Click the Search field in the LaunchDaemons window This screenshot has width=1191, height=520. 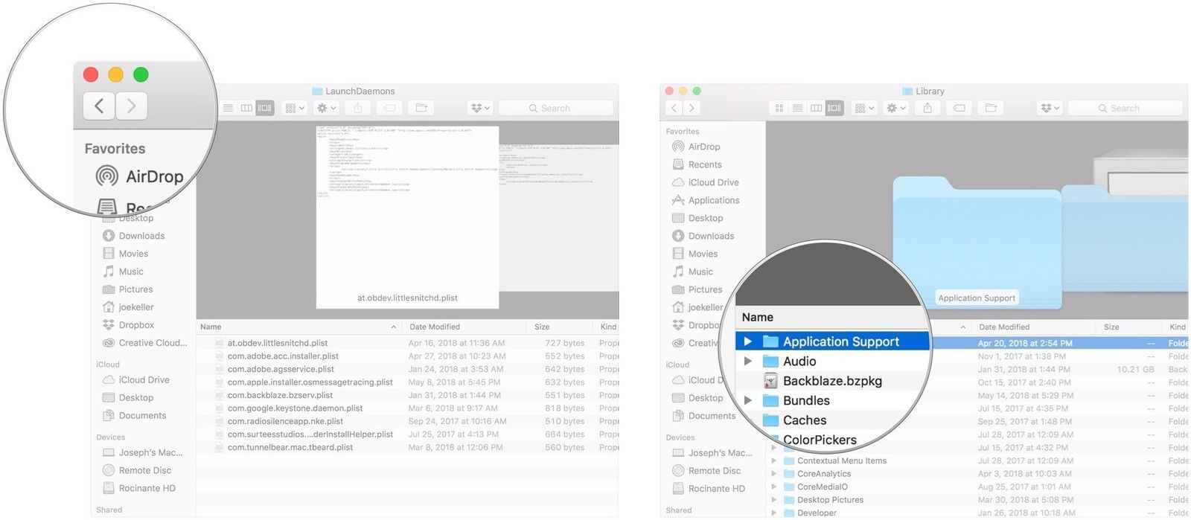pyautogui.click(x=555, y=108)
